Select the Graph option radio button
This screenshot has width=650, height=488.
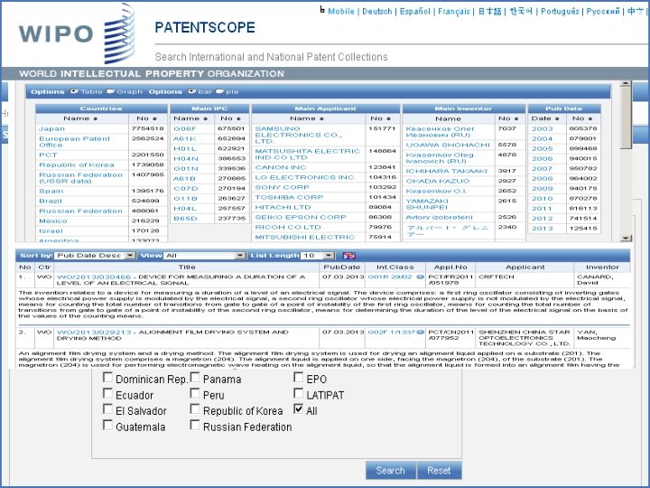click(x=110, y=91)
